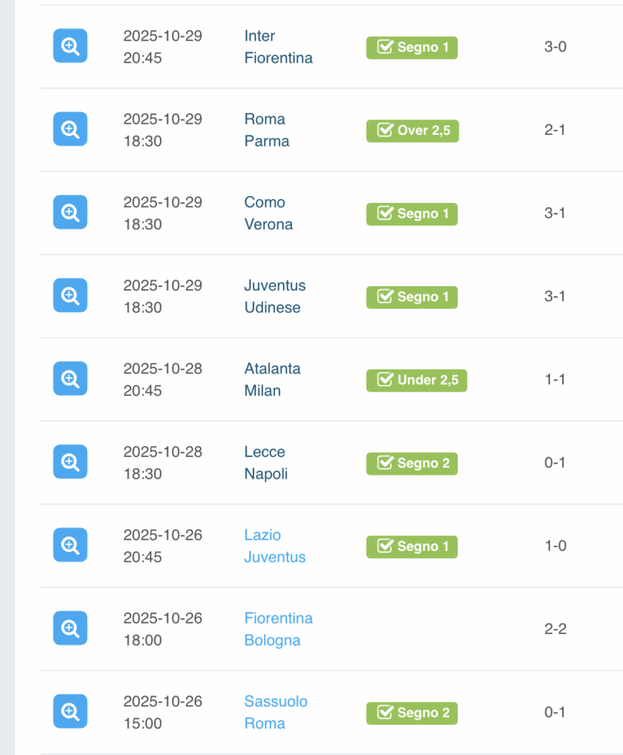Click the Juventus link under Lazio
This screenshot has height=755, width=623.
click(274, 557)
